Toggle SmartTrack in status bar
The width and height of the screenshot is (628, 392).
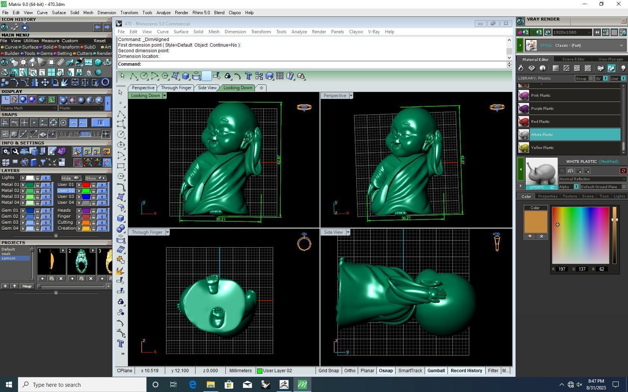click(x=410, y=371)
